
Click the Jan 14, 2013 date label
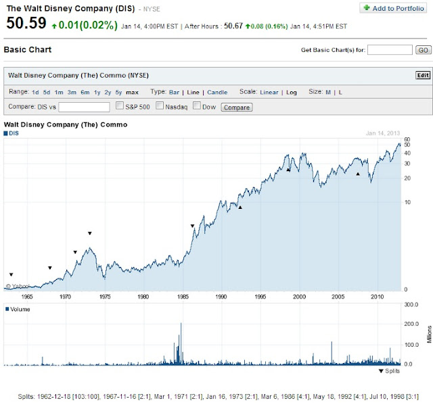point(383,133)
